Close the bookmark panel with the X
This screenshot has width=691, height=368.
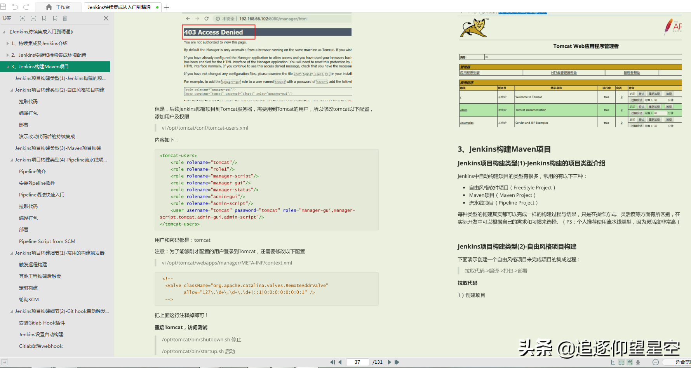pyautogui.click(x=106, y=18)
